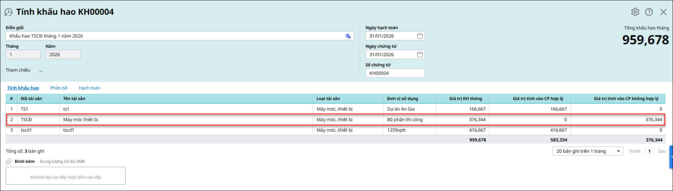The width and height of the screenshot is (673, 191).
Task: Open calendar for Ngày hạch toán
Action: click(x=419, y=36)
